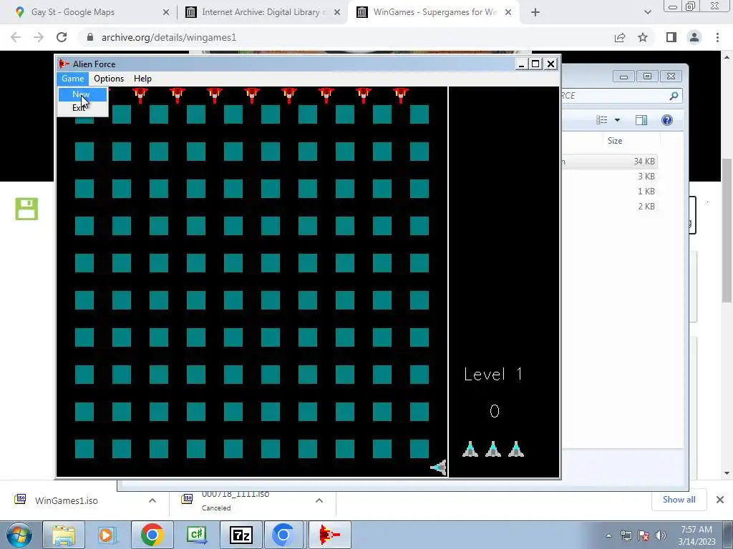
Task: Toggle the Explorer preview pane icon
Action: pyautogui.click(x=641, y=120)
